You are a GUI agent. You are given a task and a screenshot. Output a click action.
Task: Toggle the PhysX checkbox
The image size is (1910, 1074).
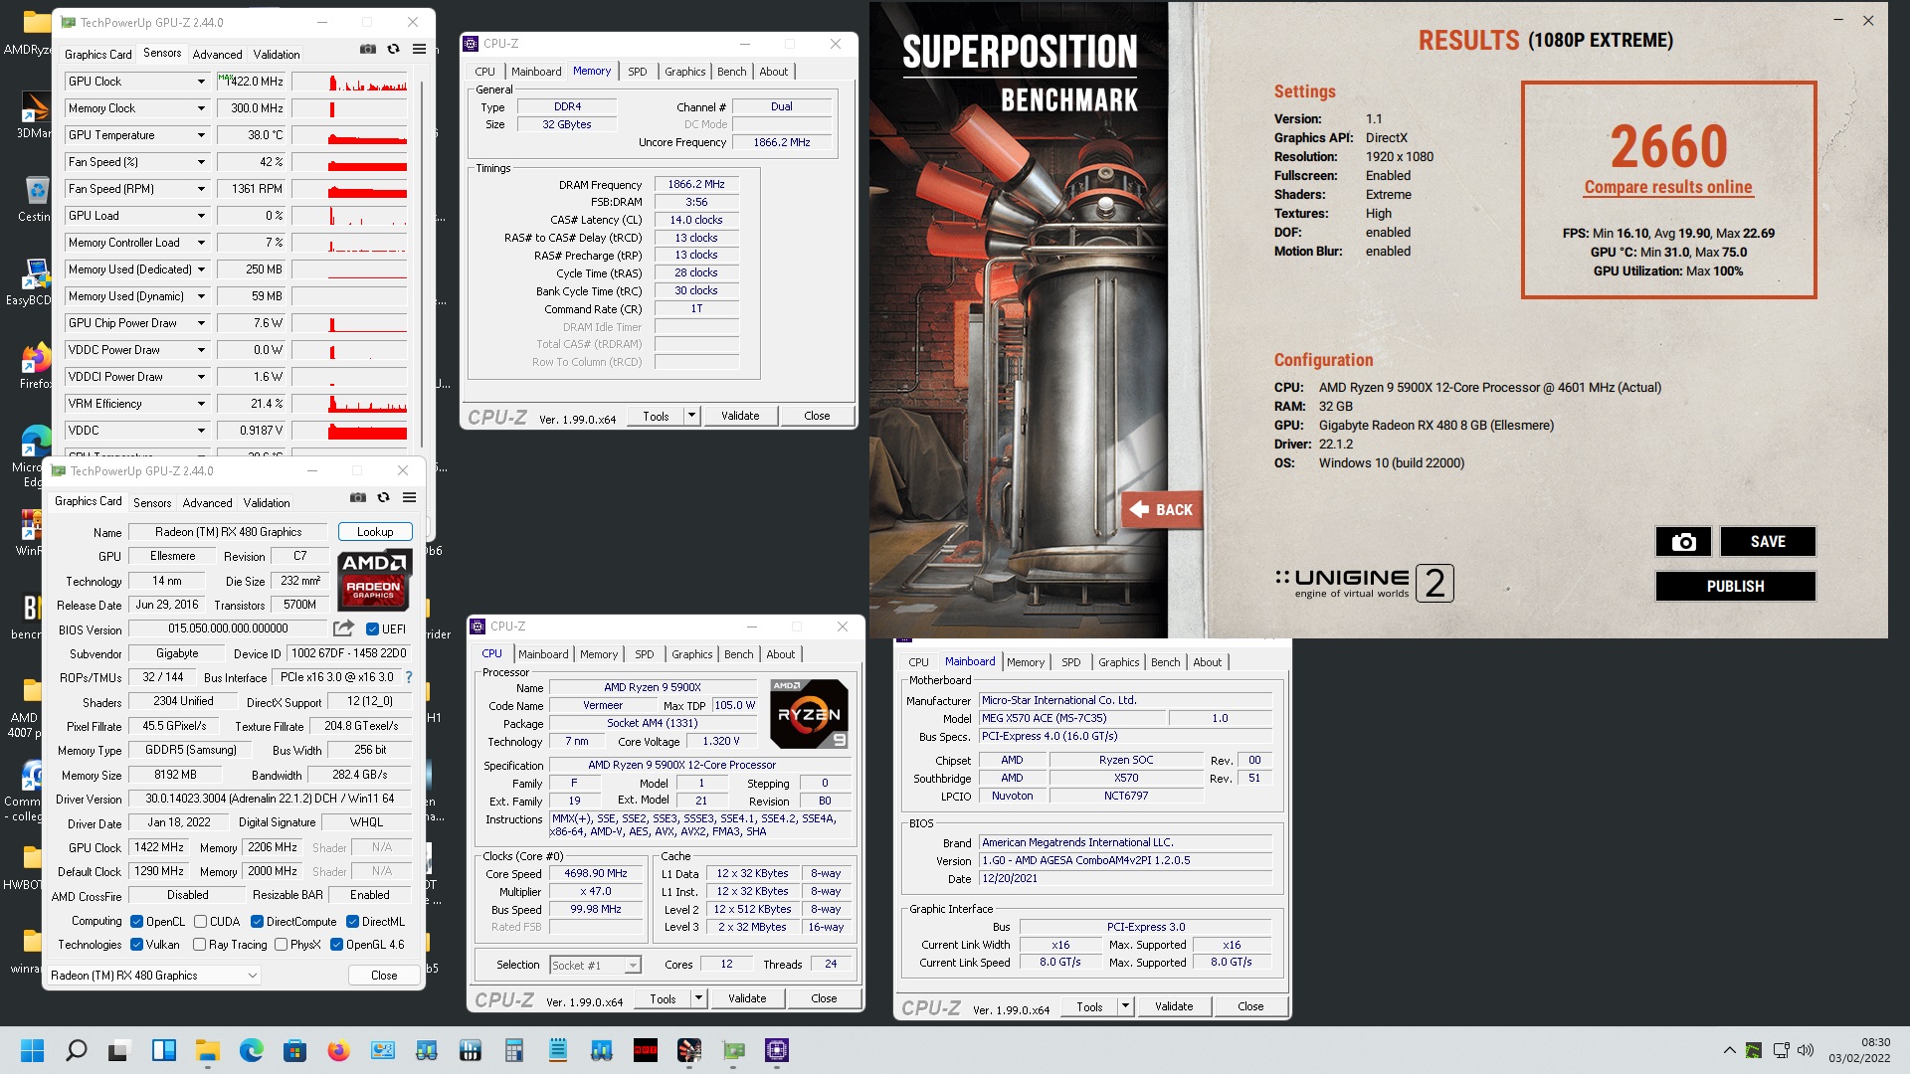tap(281, 945)
